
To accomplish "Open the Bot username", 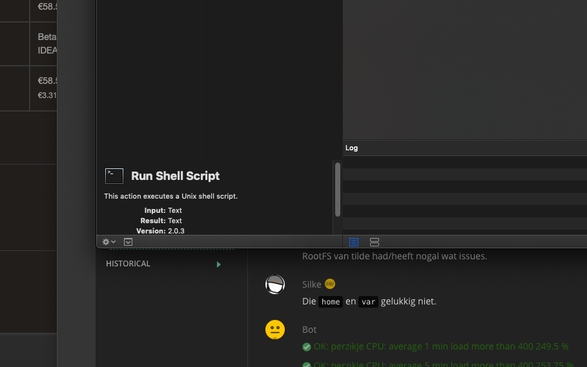I will (309, 330).
